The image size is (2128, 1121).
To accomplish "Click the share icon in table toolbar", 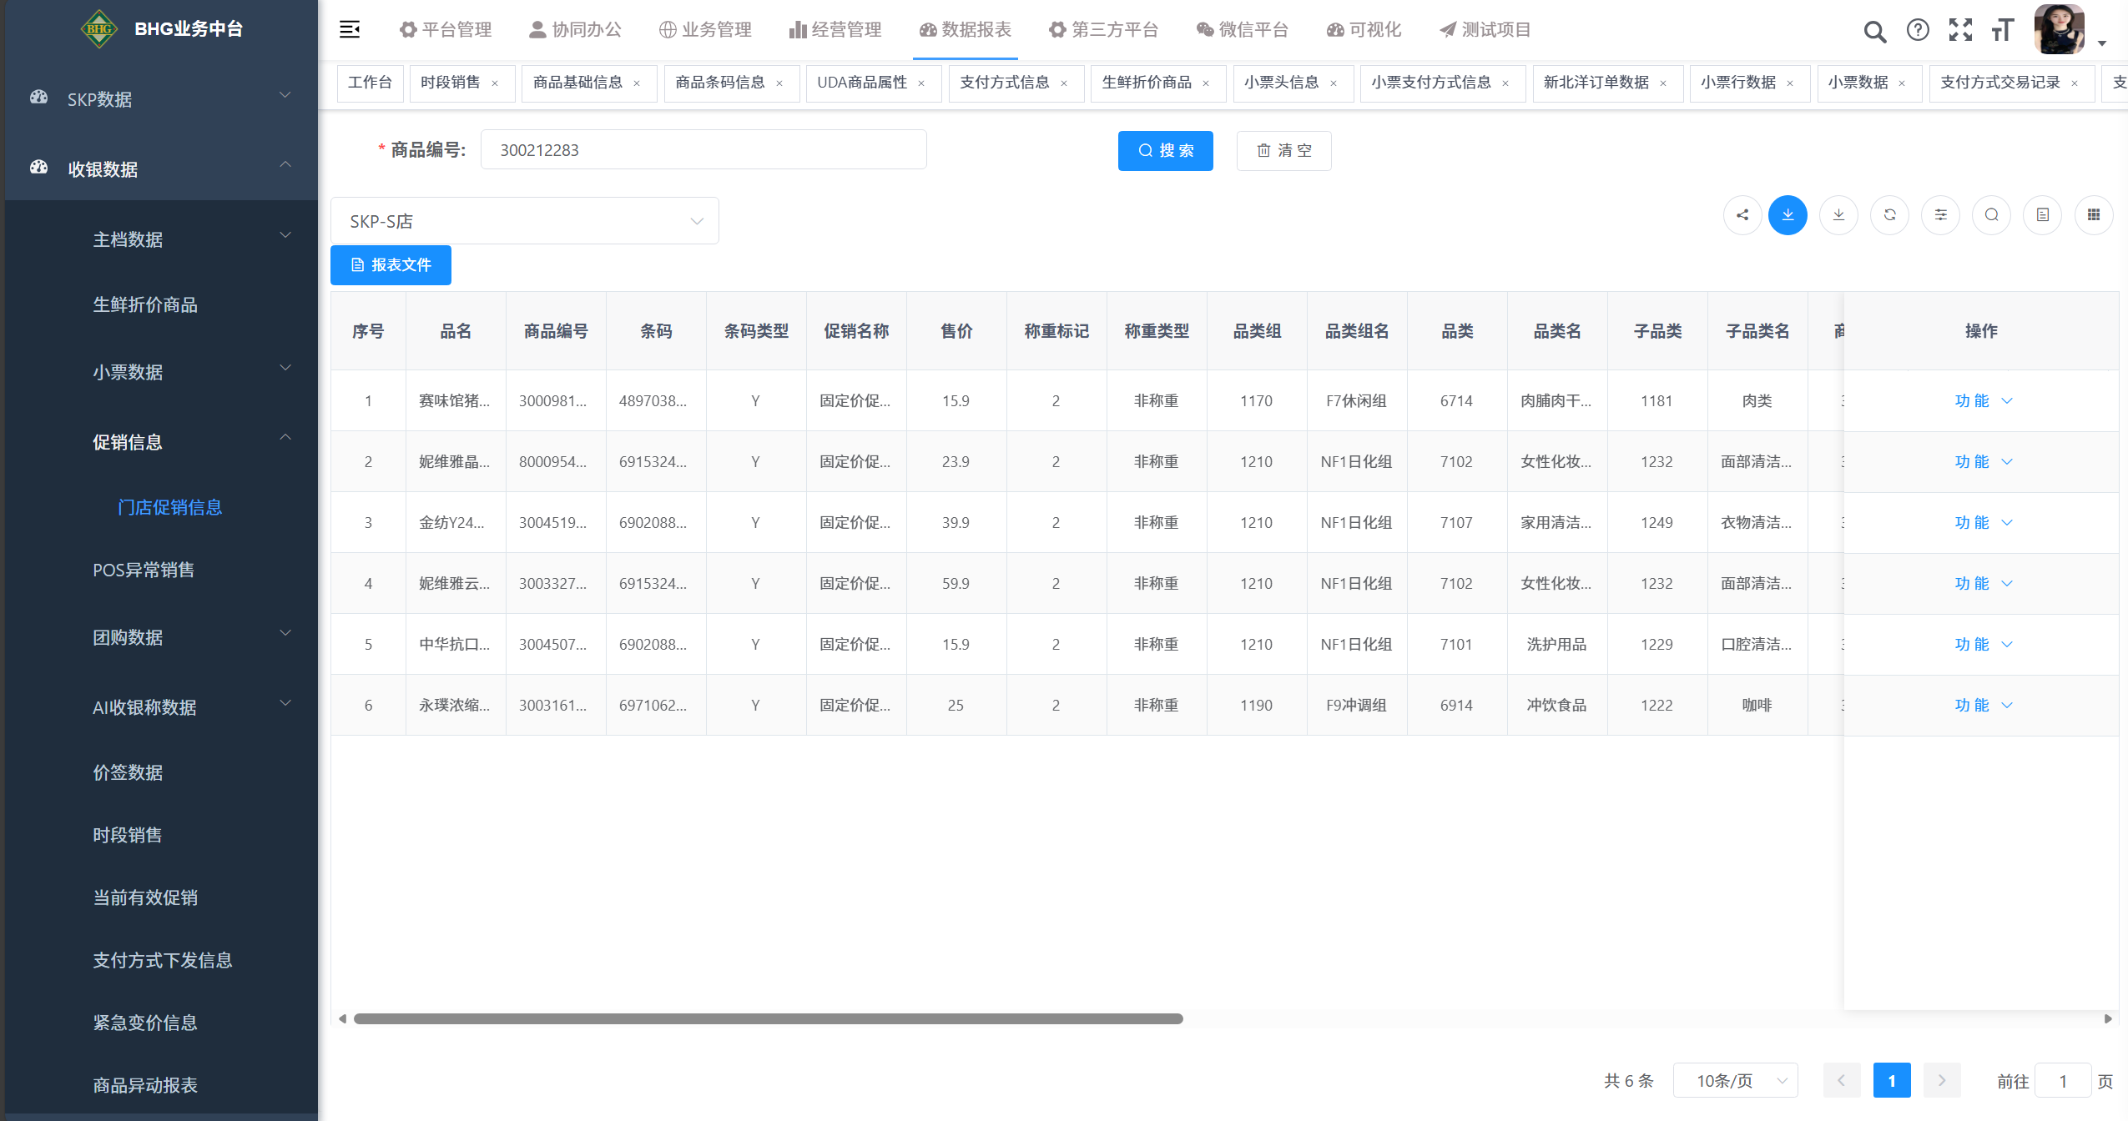I will pyautogui.click(x=1742, y=215).
